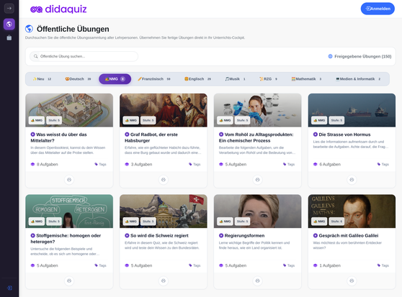This screenshot has height=297, width=402.
Task: Open the Stoffgemisch chalkboard thumbnail
Action: pos(69,211)
